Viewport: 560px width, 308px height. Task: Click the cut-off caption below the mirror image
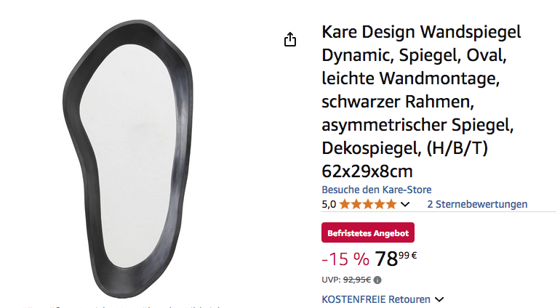[x=121, y=307]
